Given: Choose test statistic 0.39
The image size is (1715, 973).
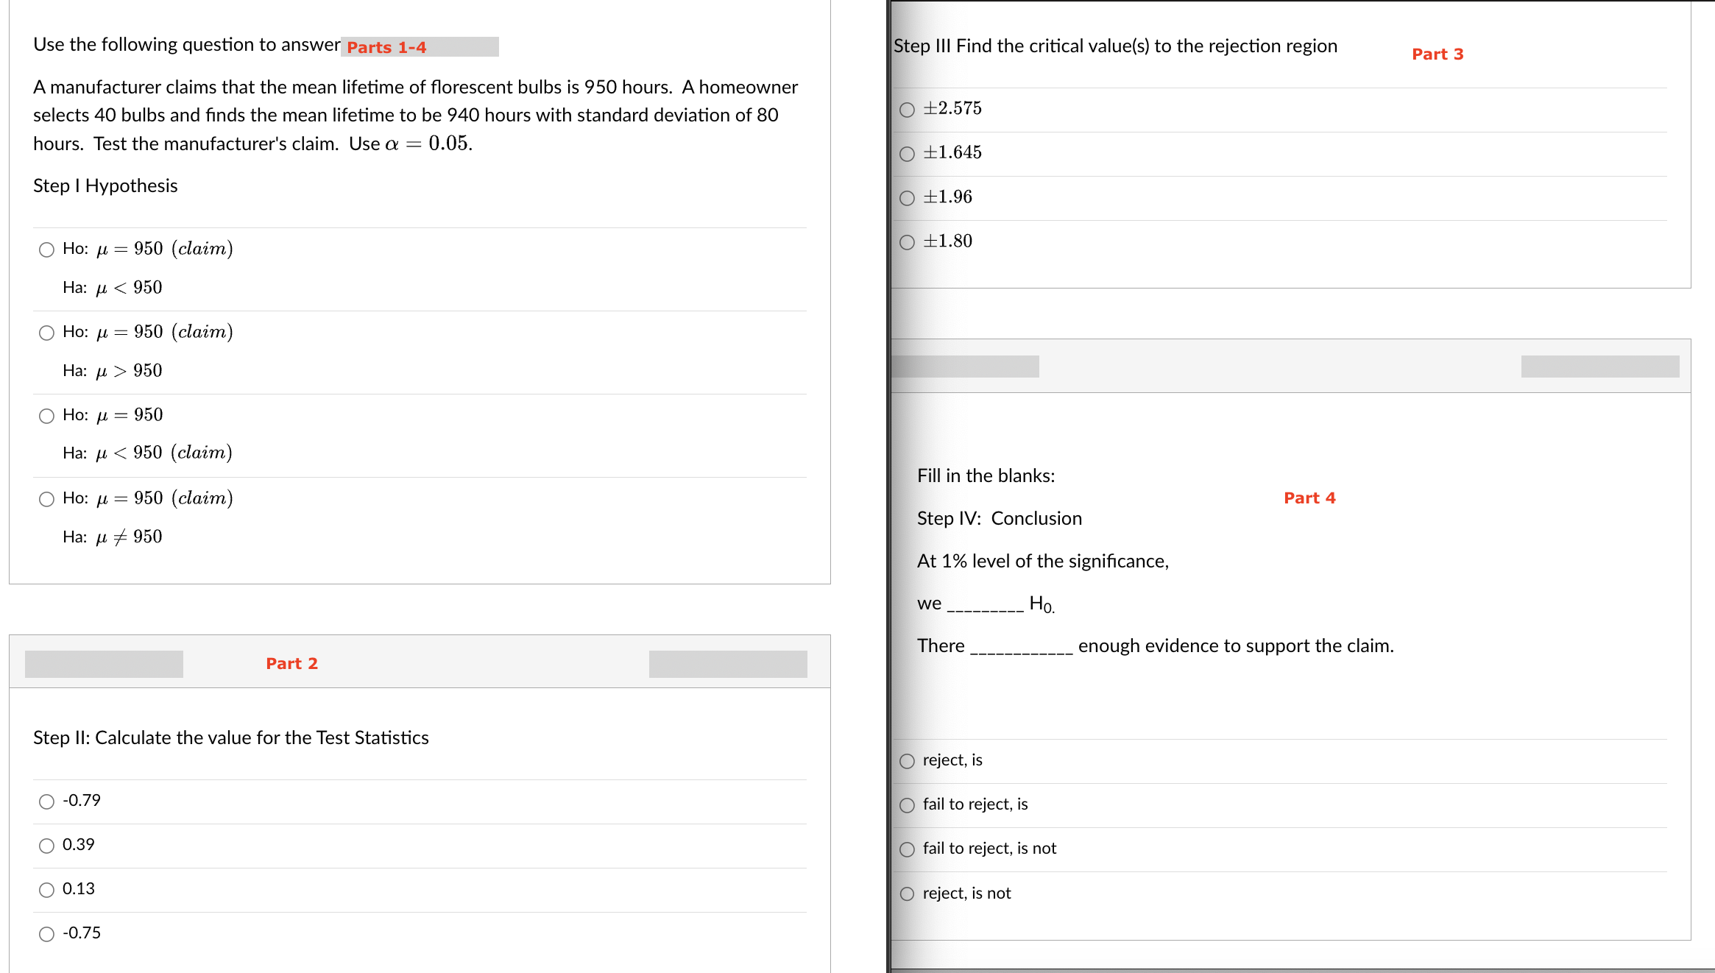Looking at the screenshot, I should (46, 846).
